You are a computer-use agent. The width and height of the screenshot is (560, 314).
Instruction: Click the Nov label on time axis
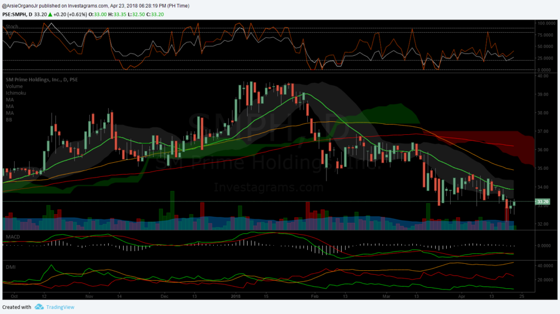click(89, 297)
